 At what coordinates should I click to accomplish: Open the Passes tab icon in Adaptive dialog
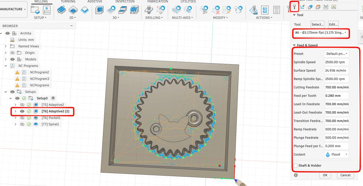(318, 7)
